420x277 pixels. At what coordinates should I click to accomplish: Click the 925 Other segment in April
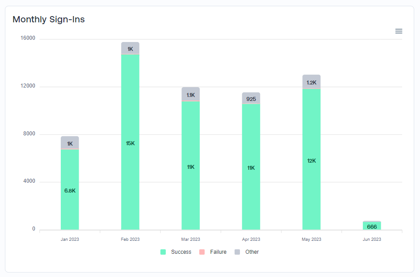click(x=251, y=98)
